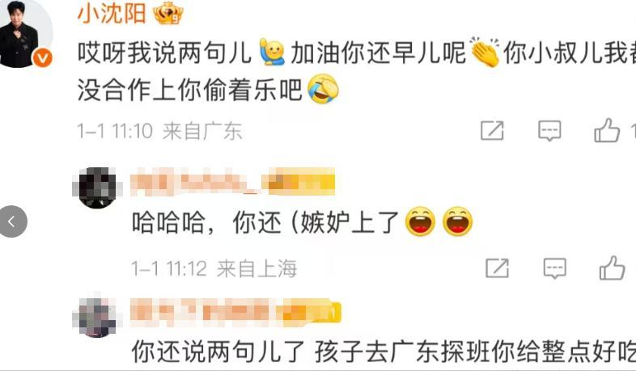Go to previous image with left arrow

point(12,221)
